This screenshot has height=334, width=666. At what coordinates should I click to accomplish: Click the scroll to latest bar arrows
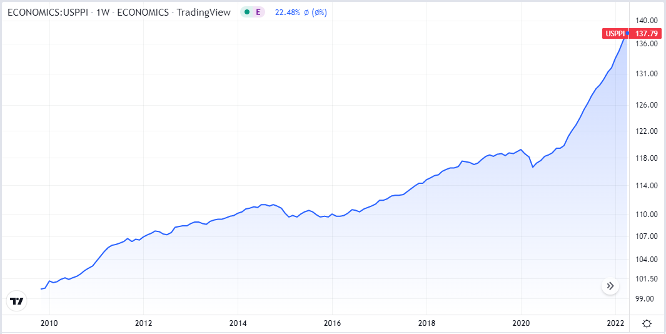coord(610,286)
